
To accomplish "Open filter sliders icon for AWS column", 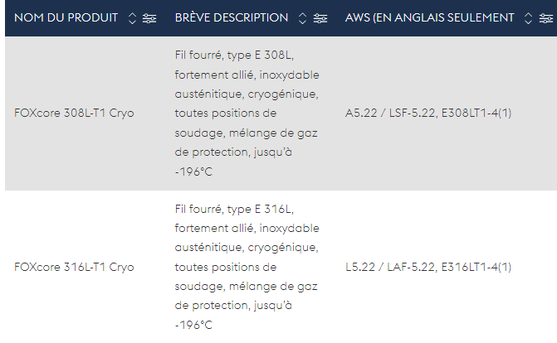I will tap(546, 18).
